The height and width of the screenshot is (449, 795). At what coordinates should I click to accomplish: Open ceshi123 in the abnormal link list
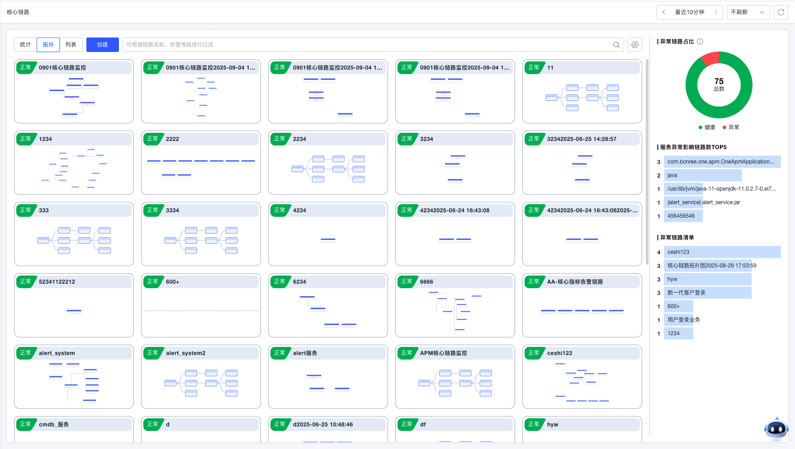click(x=678, y=252)
